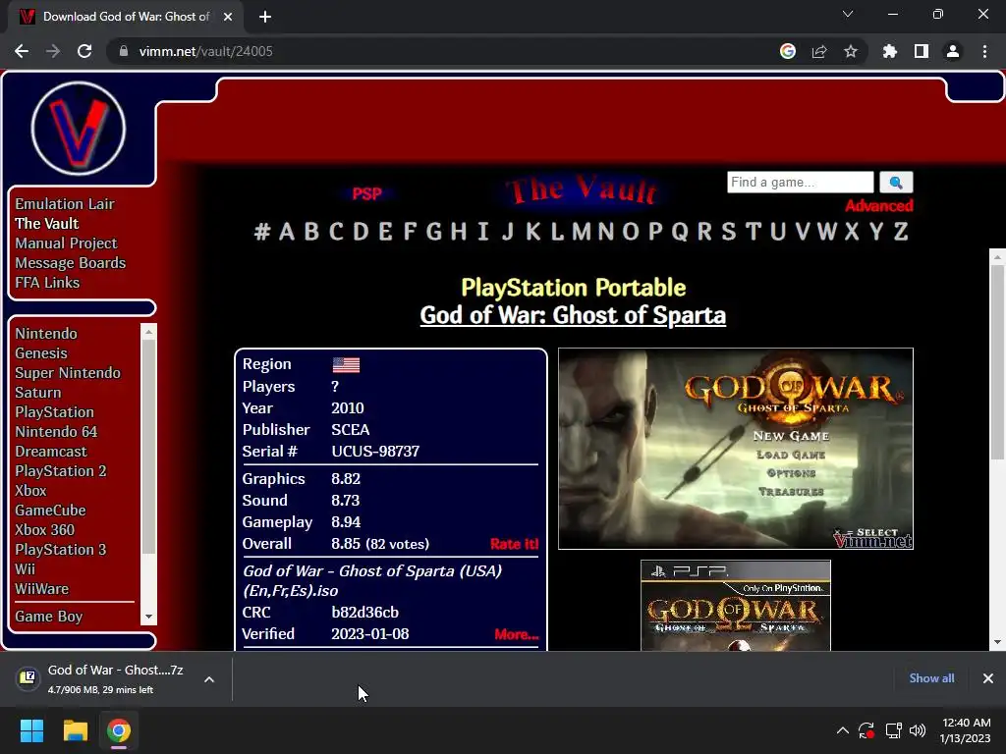Browse games starting with letter M
The image size is (1006, 754).
coord(582,231)
